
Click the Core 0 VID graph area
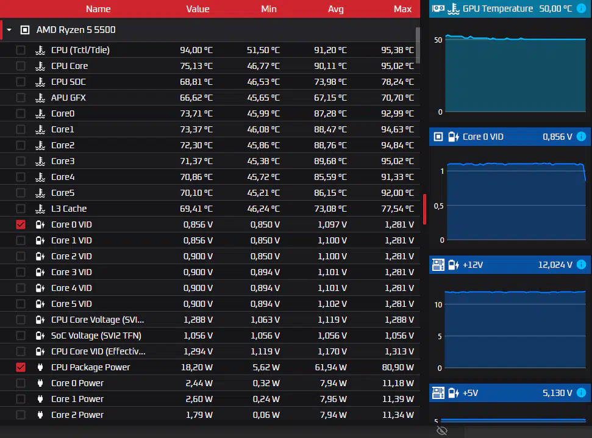tap(516, 201)
